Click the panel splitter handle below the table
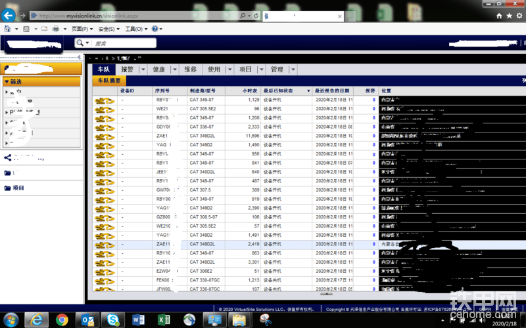This screenshot has height=328, width=526. [326, 294]
